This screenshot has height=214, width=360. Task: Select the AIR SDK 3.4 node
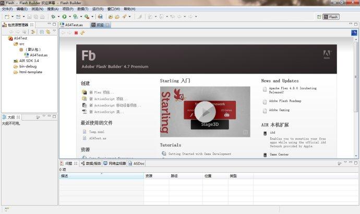[x=26, y=61]
